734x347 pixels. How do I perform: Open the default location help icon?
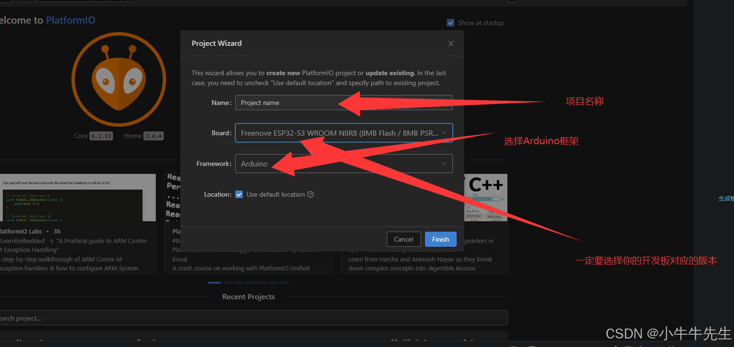310,194
